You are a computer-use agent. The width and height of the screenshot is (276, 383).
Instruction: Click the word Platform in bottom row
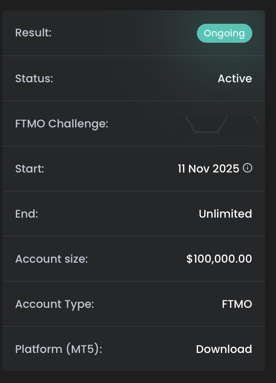coord(39,349)
